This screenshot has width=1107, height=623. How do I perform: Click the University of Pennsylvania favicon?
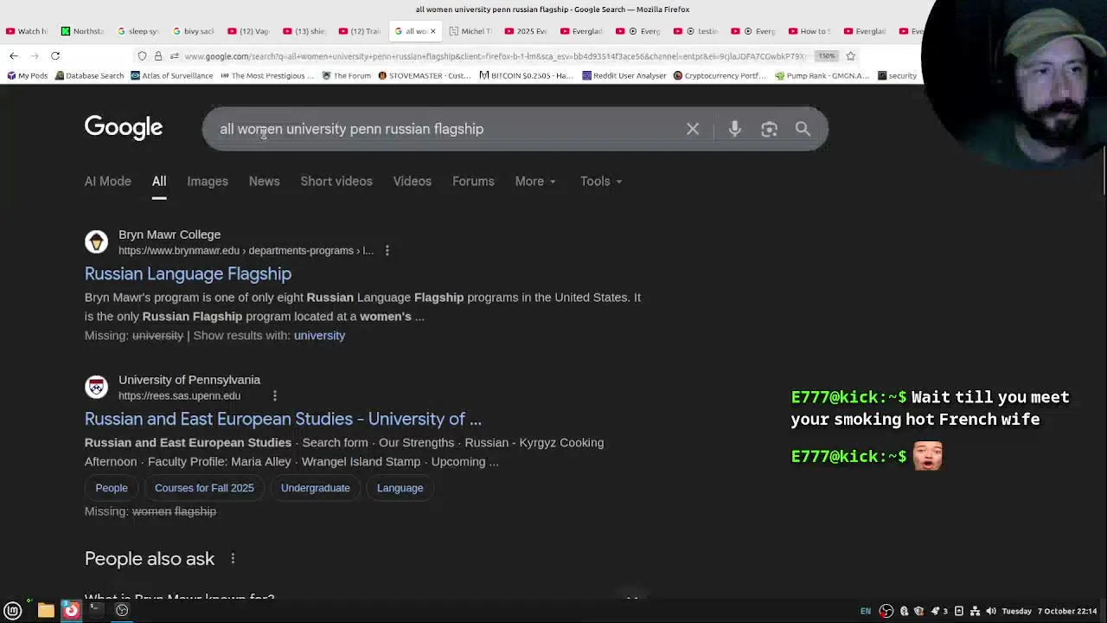[x=96, y=388]
